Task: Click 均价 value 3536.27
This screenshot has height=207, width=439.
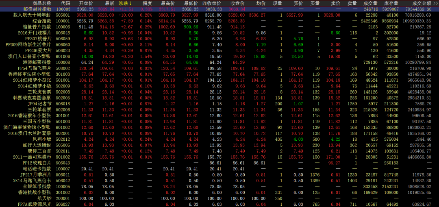Action: [x=257, y=15]
